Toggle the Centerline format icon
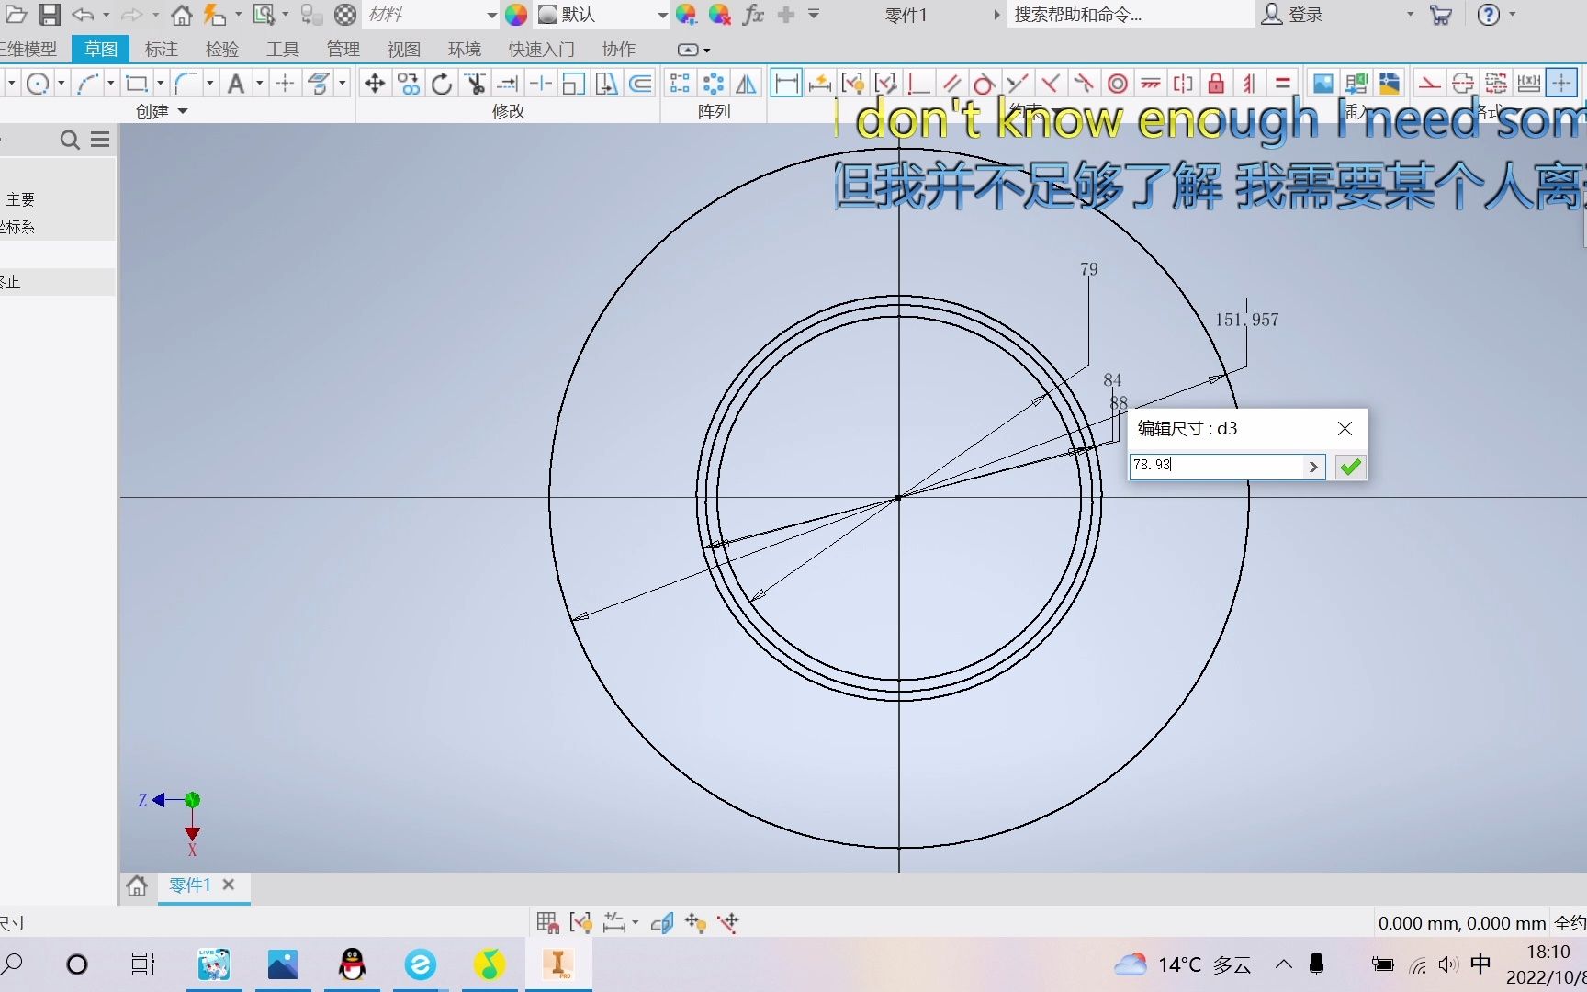This screenshot has width=1587, height=992. [x=1462, y=84]
